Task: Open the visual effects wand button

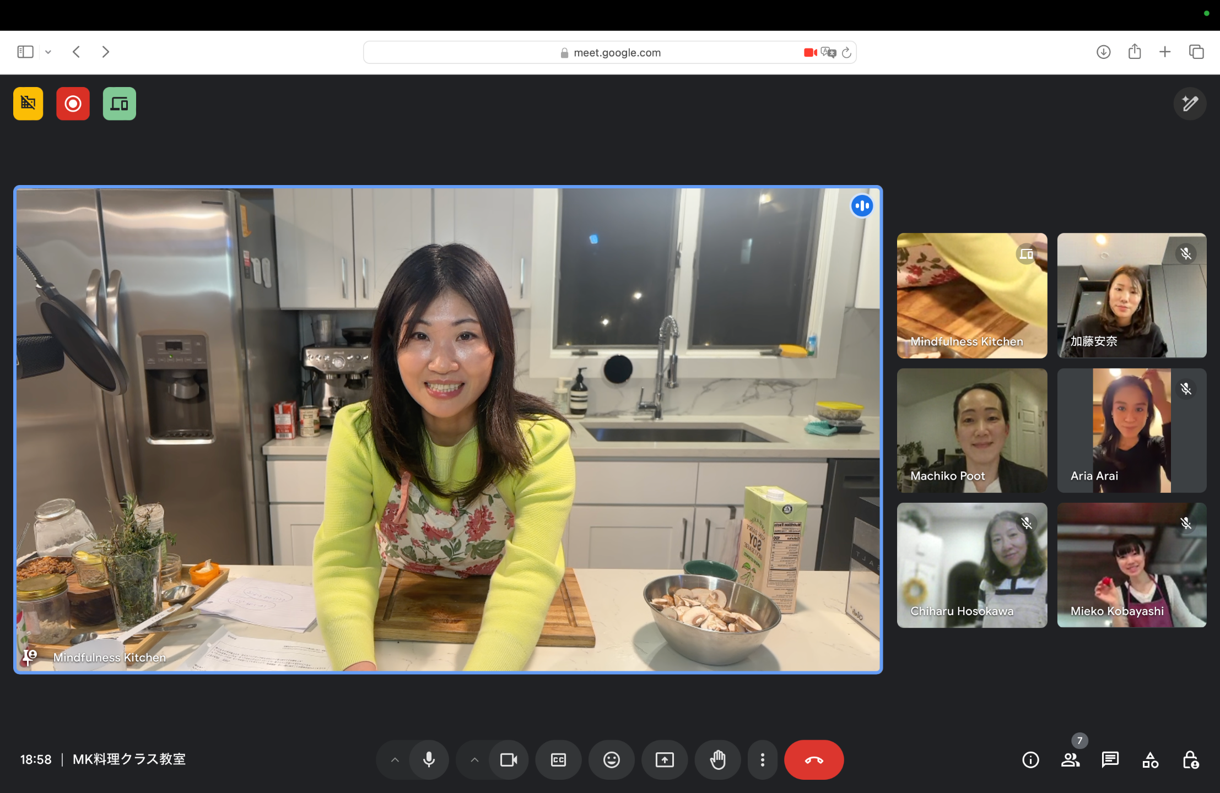Action: point(1190,104)
